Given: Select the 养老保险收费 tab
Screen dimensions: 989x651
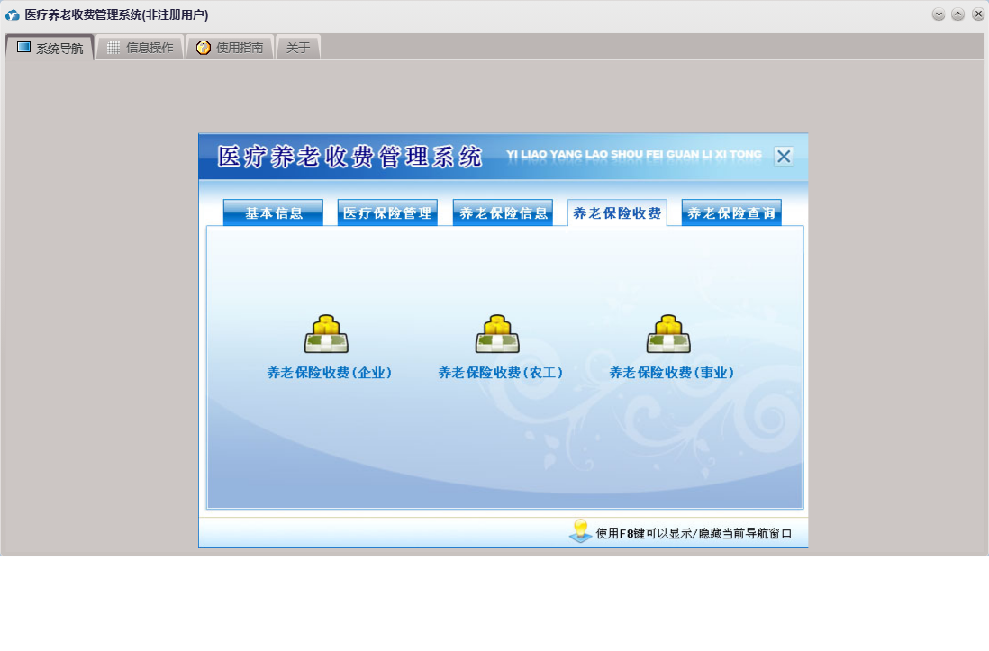Looking at the screenshot, I should point(617,212).
